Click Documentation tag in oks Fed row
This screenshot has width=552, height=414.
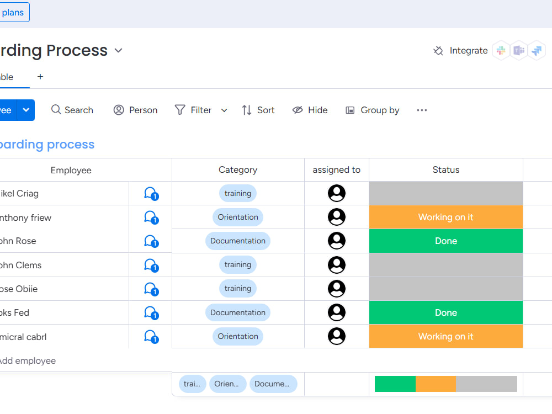[x=238, y=312]
